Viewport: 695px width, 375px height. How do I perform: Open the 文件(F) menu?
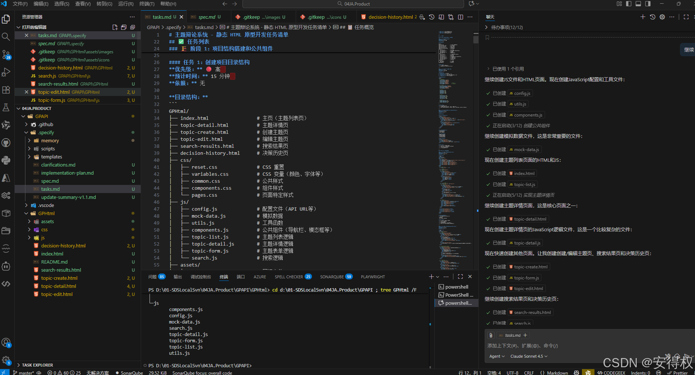pos(20,4)
